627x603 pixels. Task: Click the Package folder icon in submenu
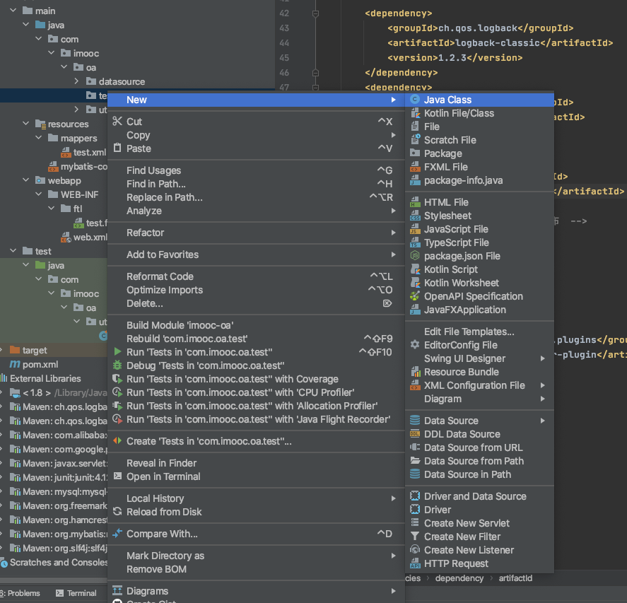tap(415, 153)
